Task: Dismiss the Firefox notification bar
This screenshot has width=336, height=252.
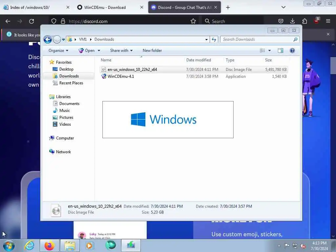Action: tap(328, 34)
